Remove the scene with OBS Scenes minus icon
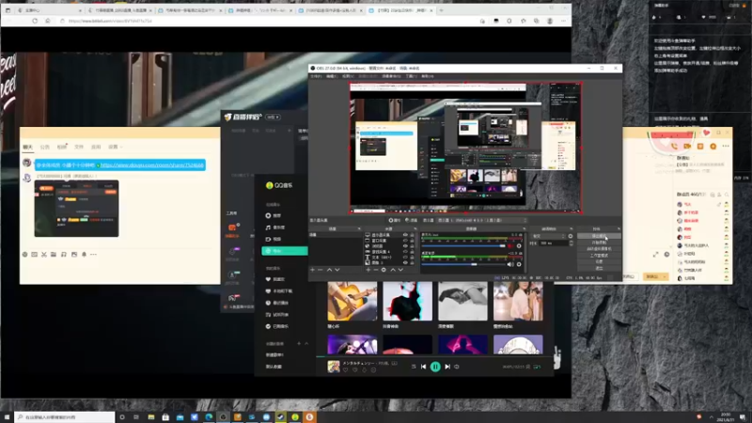 [321, 270]
